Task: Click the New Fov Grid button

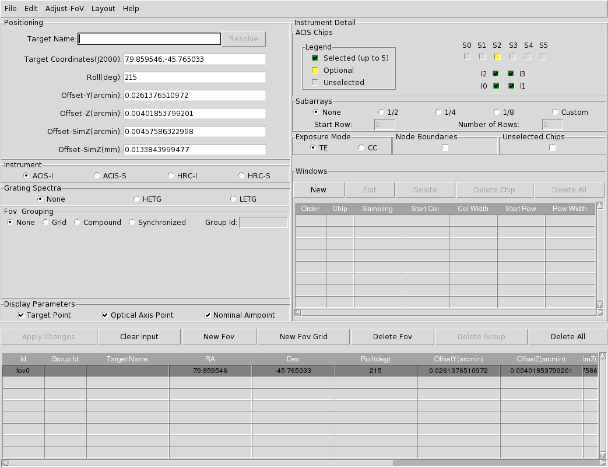Action: 303,337
